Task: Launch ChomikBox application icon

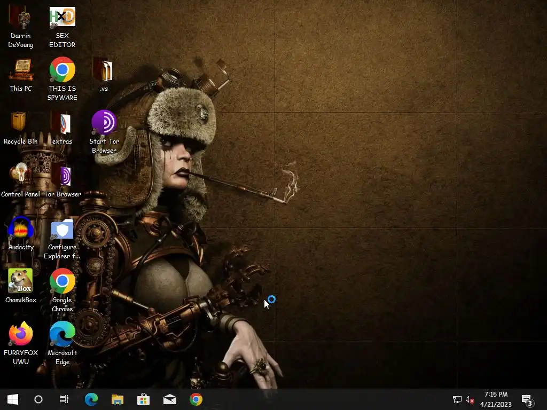Action: click(21, 286)
